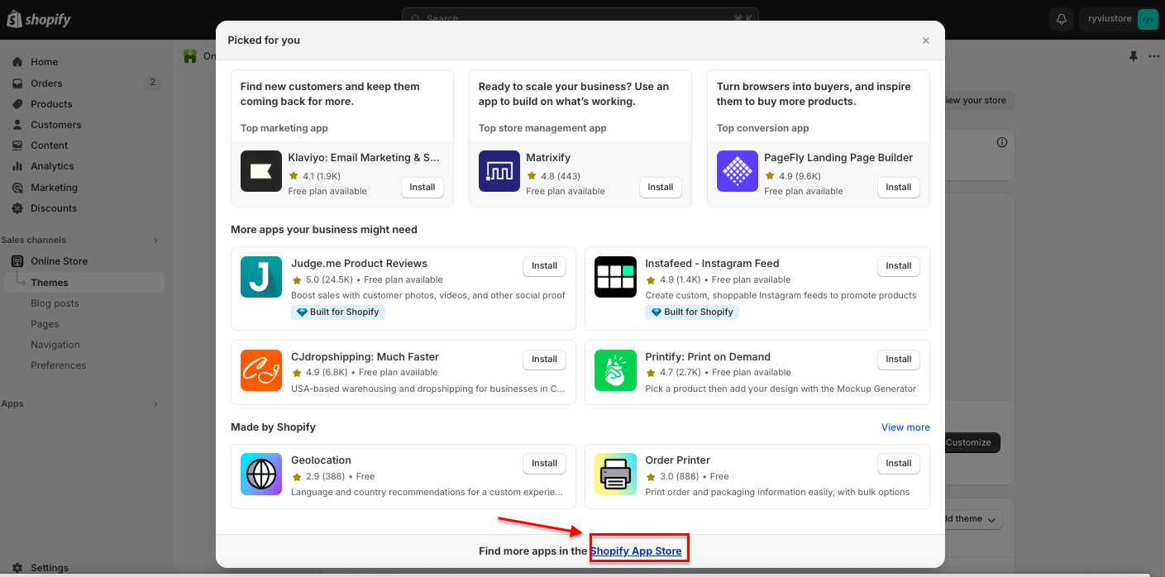The width and height of the screenshot is (1165, 577).
Task: Click the Orders count badge 2
Action: point(151,83)
